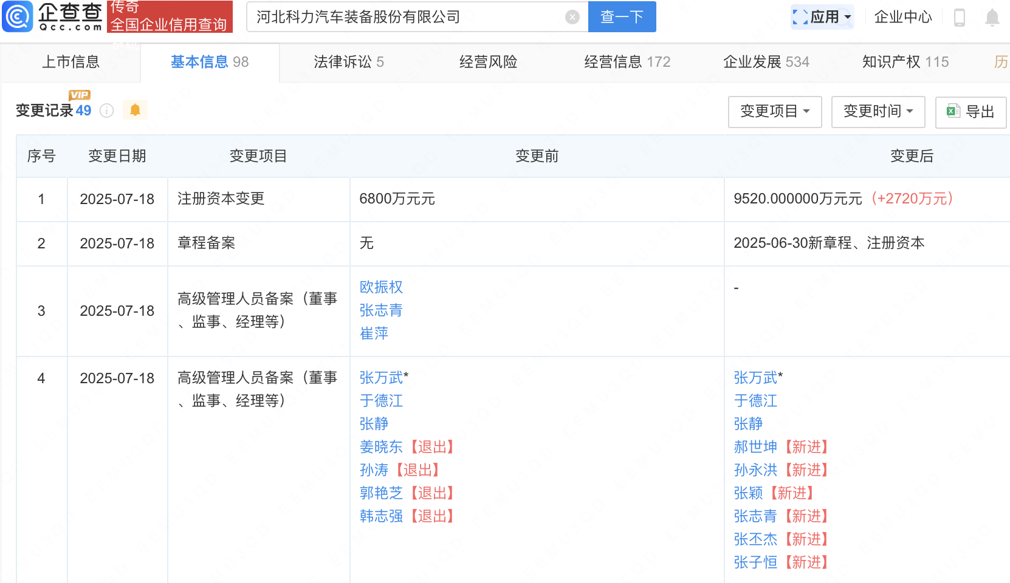Switch to the 上市信息 tab
1010x583 pixels.
point(70,62)
